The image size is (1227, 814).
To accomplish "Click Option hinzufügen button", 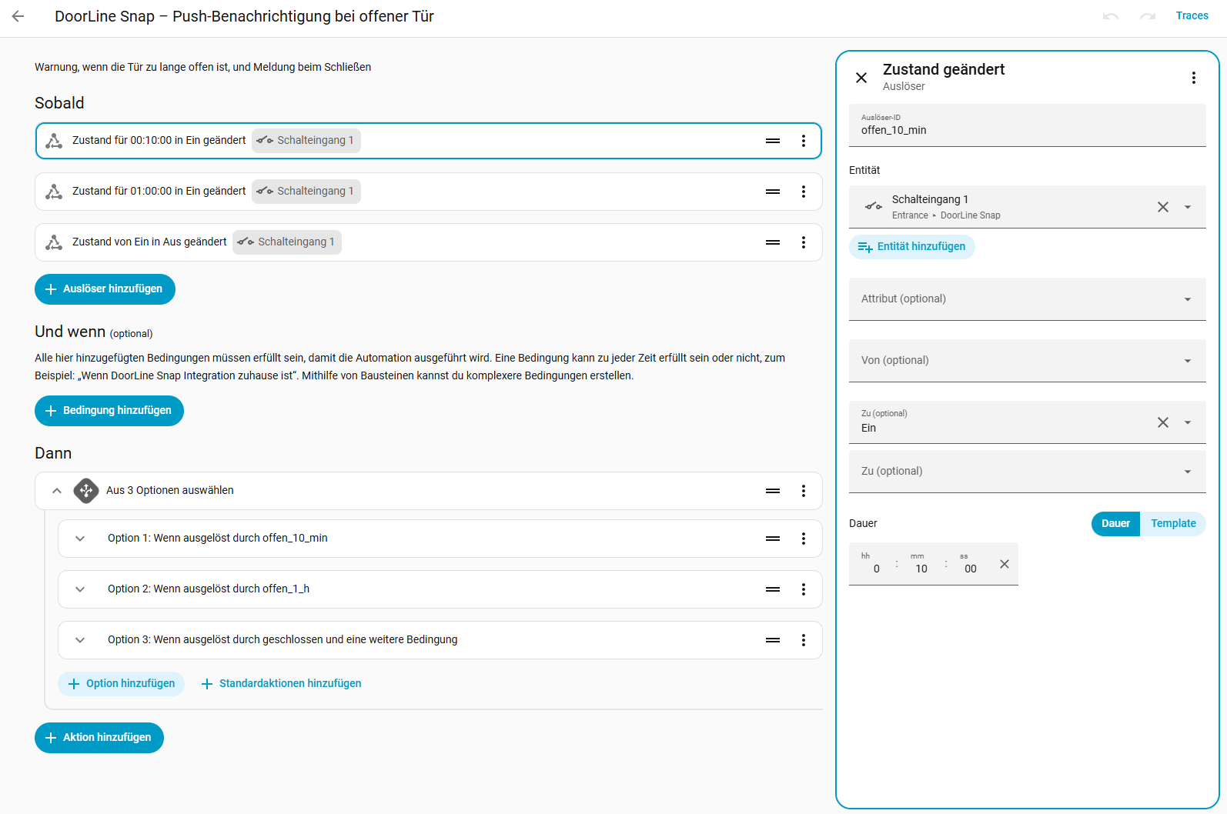I will [x=122, y=684].
